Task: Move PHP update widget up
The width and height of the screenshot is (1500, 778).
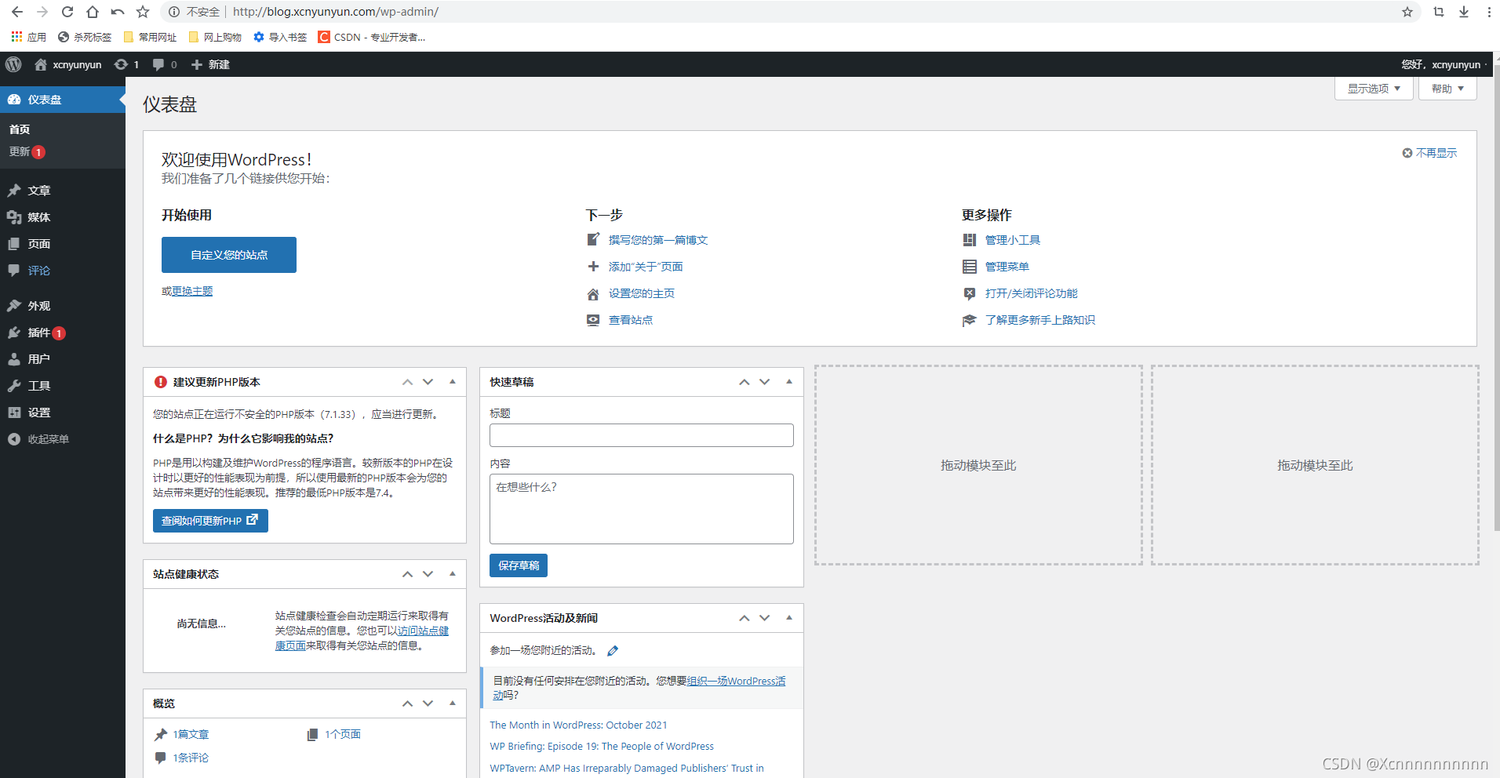Action: click(x=407, y=382)
